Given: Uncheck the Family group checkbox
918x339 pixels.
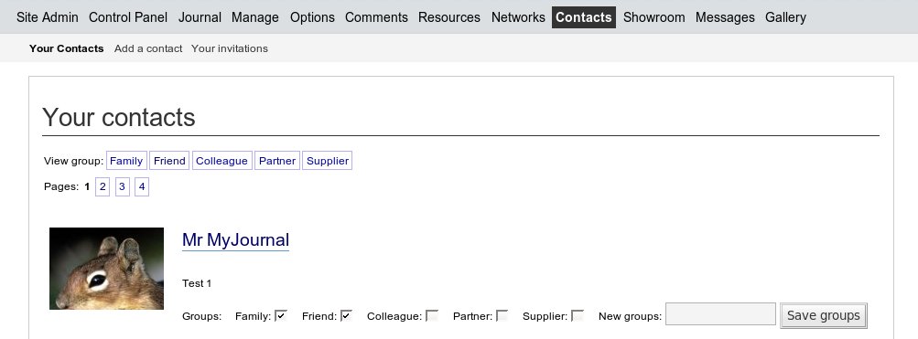Looking at the screenshot, I should tap(281, 315).
